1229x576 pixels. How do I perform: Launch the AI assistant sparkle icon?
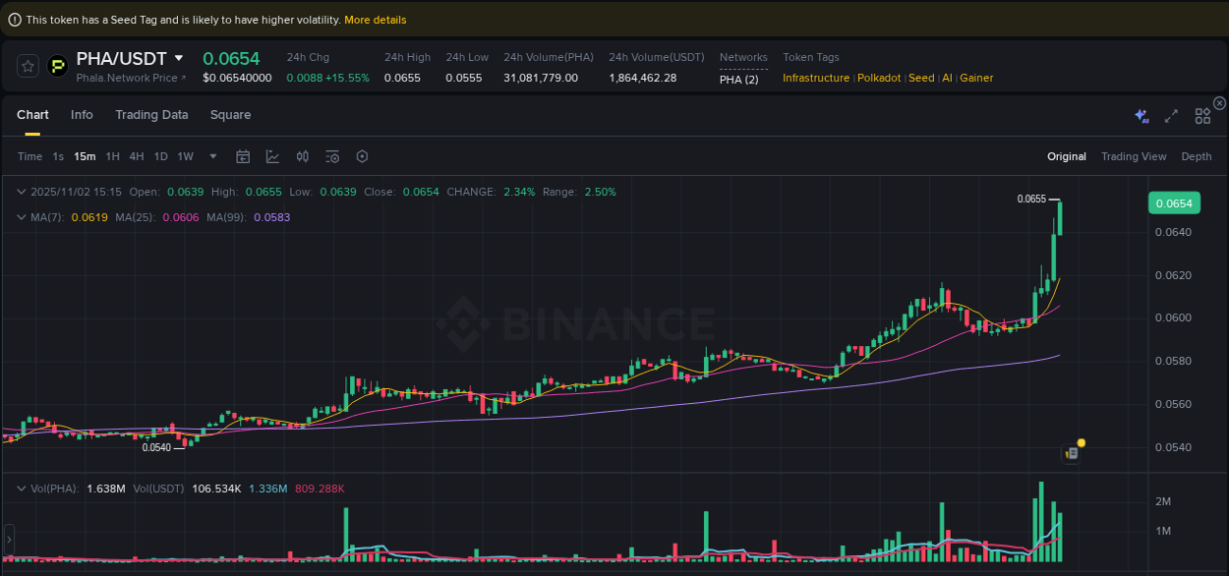click(x=1141, y=115)
